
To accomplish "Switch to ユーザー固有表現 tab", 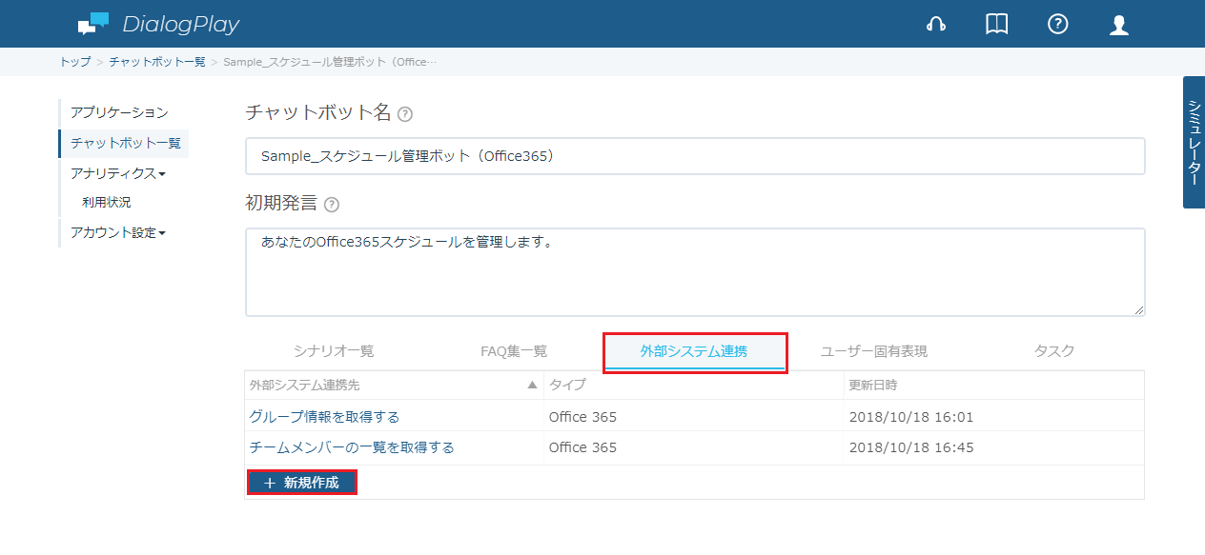I will (x=874, y=351).
